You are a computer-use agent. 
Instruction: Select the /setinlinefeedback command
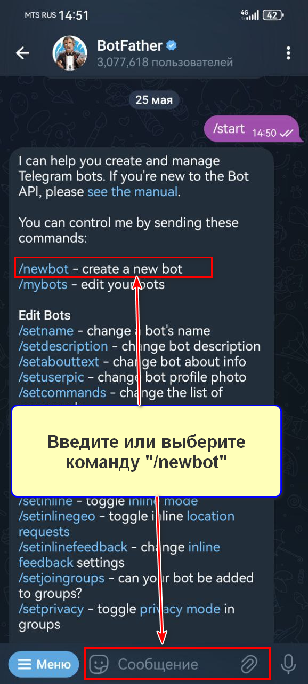click(73, 547)
